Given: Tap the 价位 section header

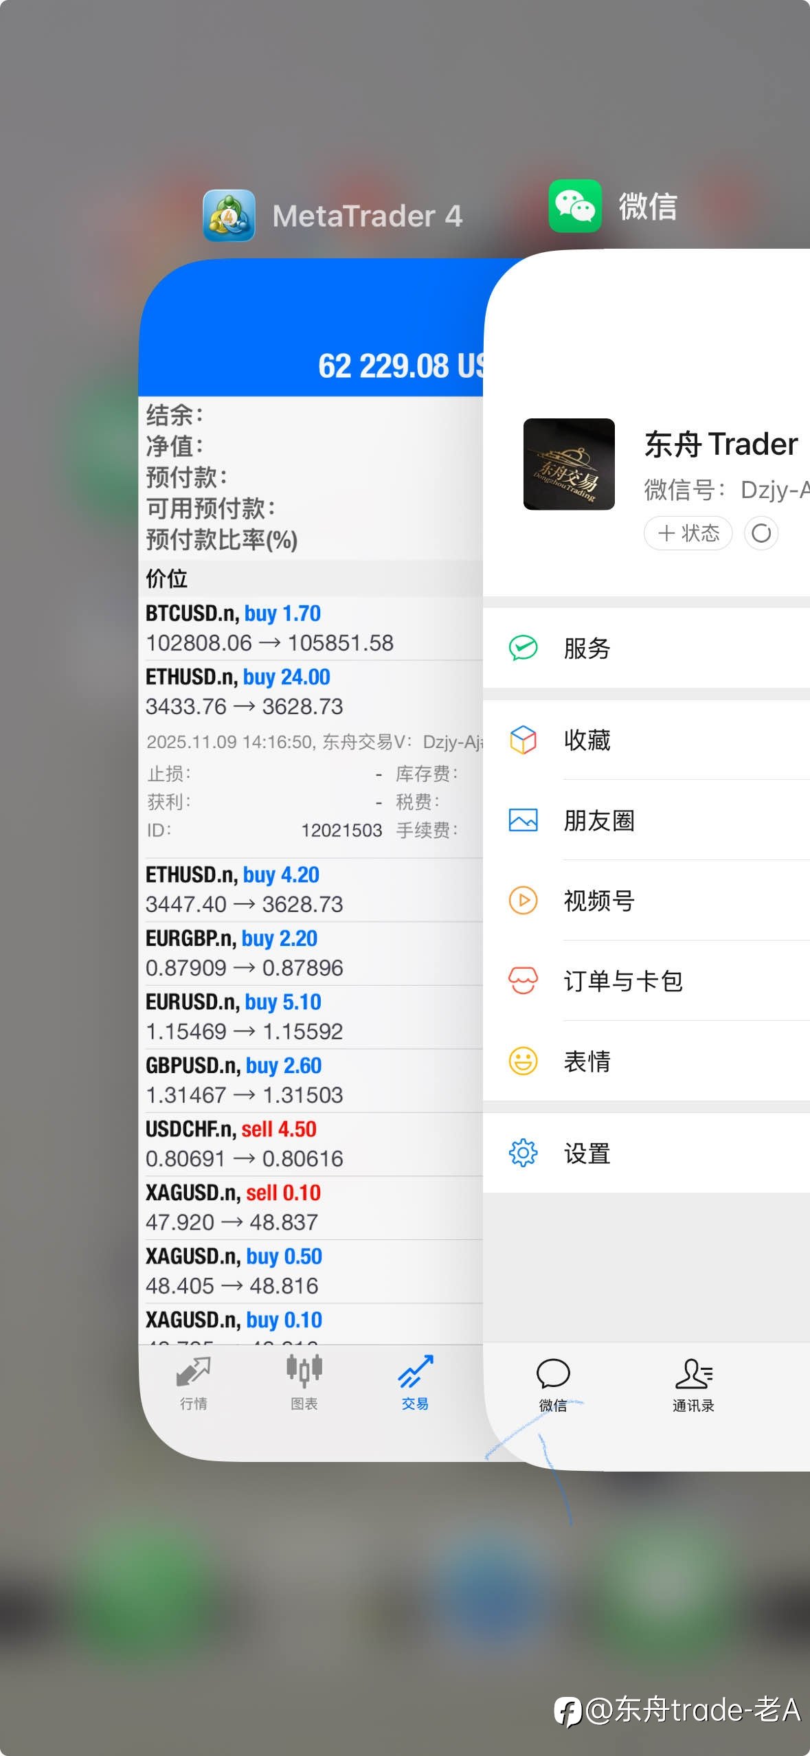Looking at the screenshot, I should [x=311, y=578].
